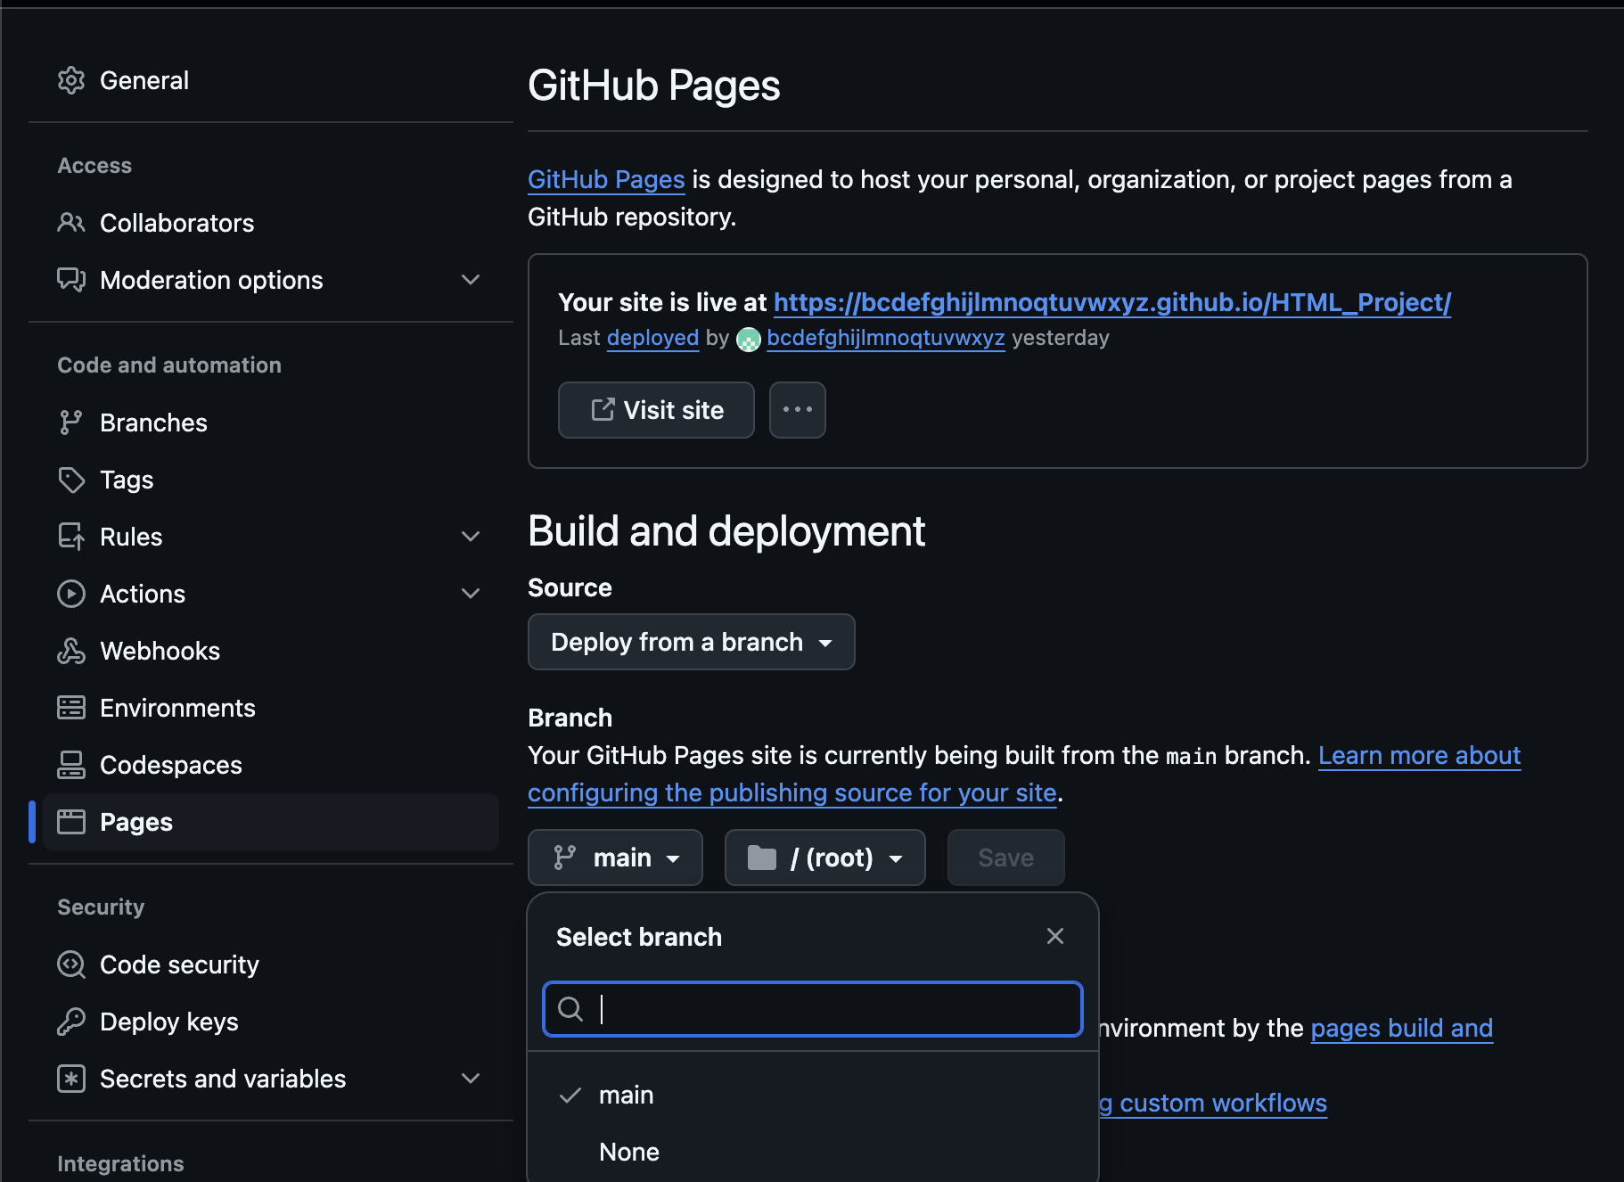This screenshot has width=1624, height=1182.
Task: Click the user avatar next to deployer name
Action: tap(749, 340)
